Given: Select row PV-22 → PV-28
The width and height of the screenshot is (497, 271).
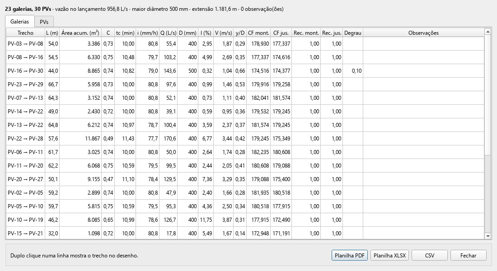Looking at the screenshot, I should point(245,139).
